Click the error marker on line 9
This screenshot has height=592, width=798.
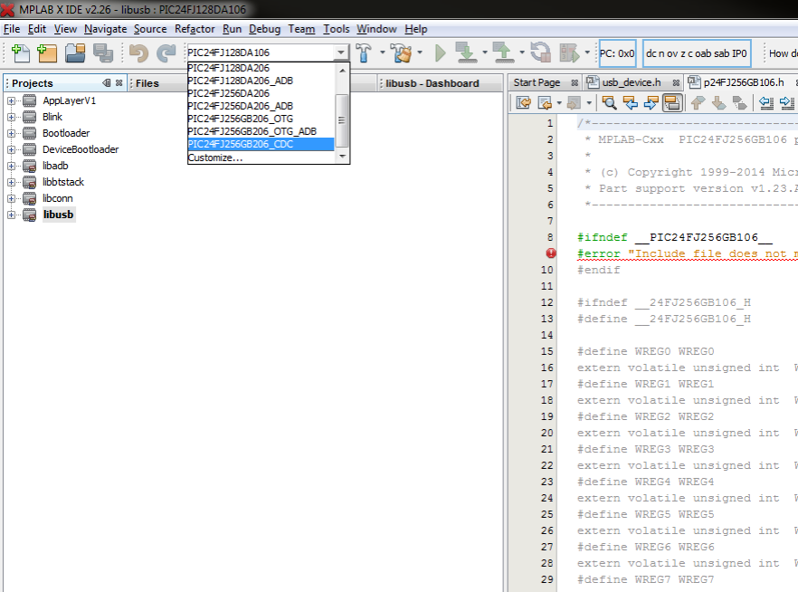(x=551, y=253)
